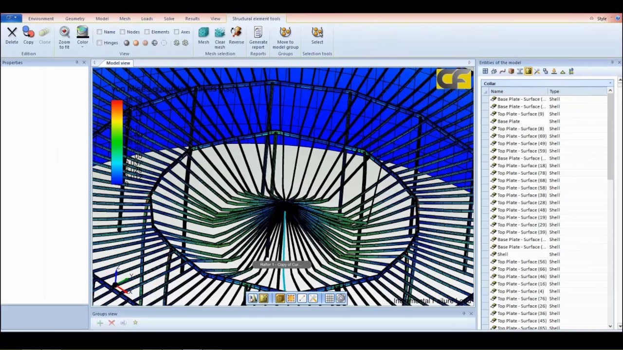
Task: Open the Loads ribbon tab
Action: (147, 18)
